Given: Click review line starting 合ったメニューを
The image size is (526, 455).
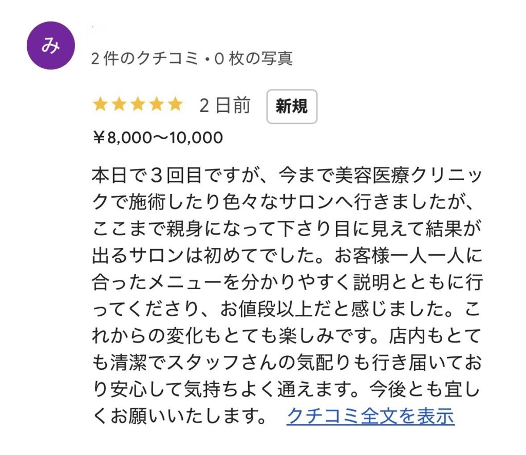Looking at the screenshot, I should coord(287,282).
